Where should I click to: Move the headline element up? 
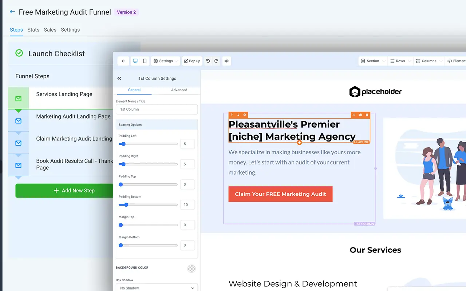(x=232, y=115)
